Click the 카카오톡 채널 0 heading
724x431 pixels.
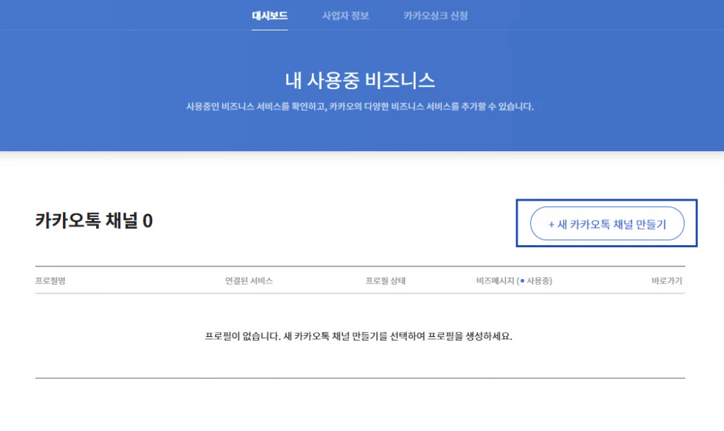pyautogui.click(x=94, y=220)
